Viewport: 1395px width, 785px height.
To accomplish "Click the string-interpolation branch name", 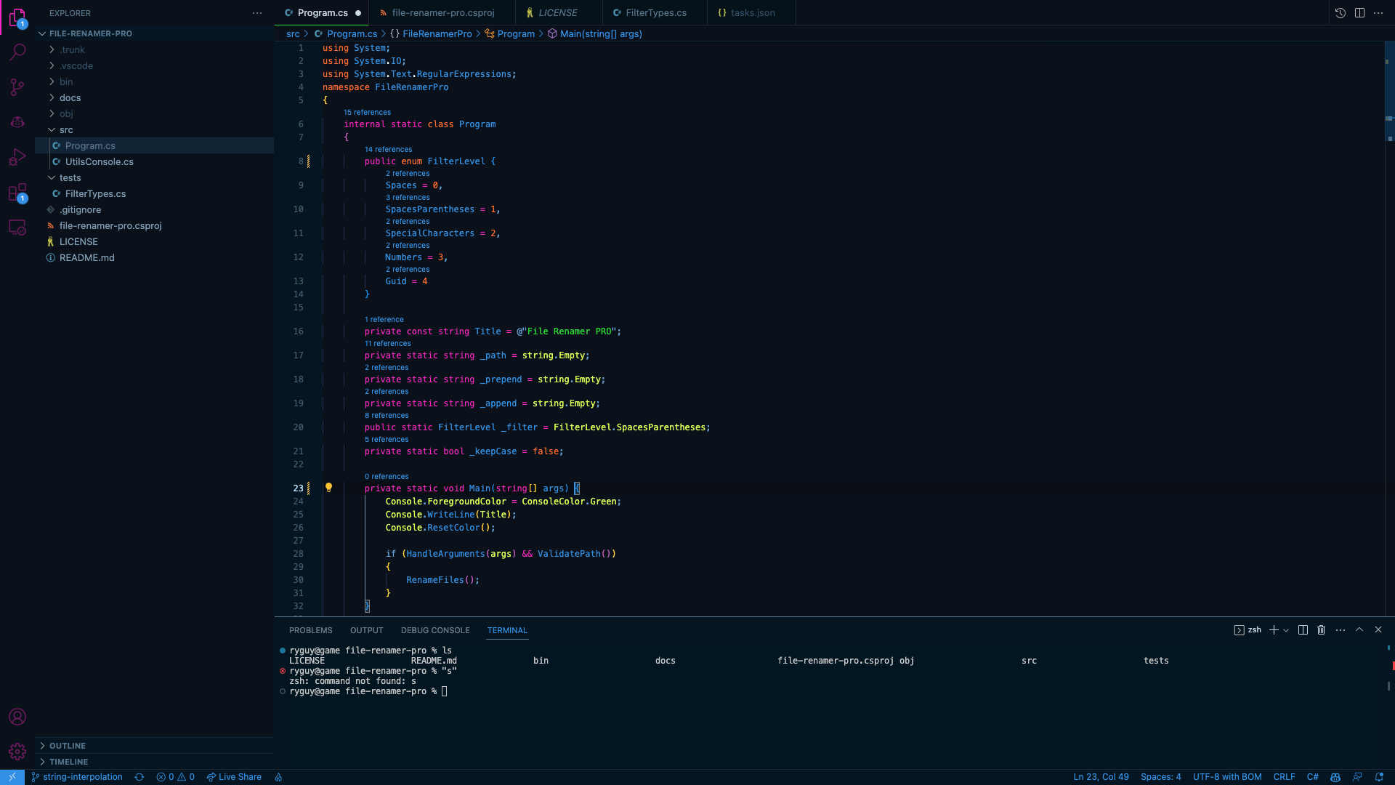I will [82, 777].
